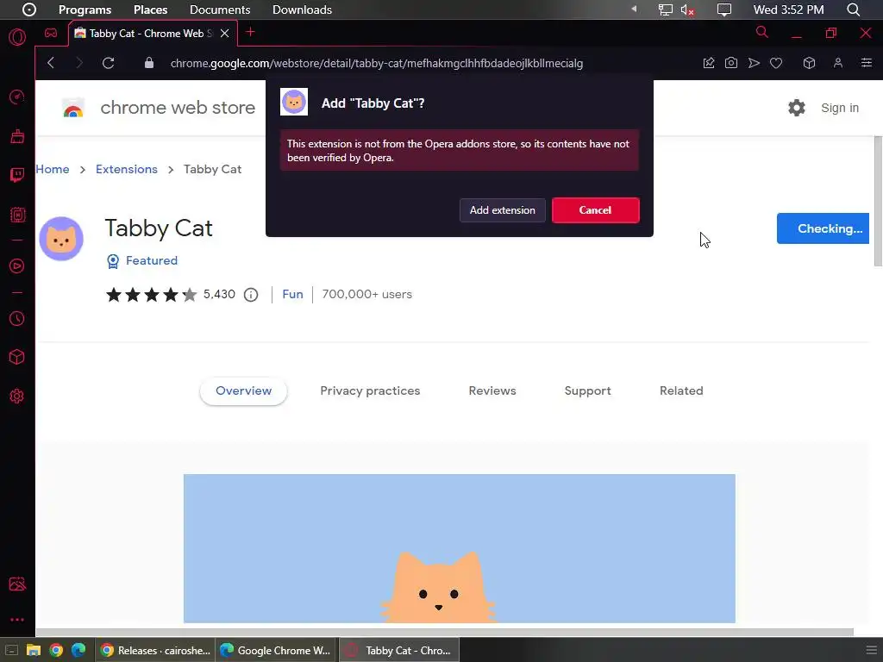Image resolution: width=883 pixels, height=662 pixels.
Task: Reload the current page
Action: click(108, 62)
